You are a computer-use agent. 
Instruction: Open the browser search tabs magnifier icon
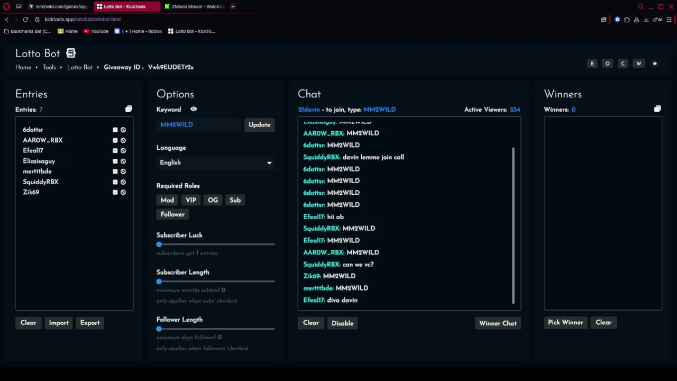tap(641, 6)
